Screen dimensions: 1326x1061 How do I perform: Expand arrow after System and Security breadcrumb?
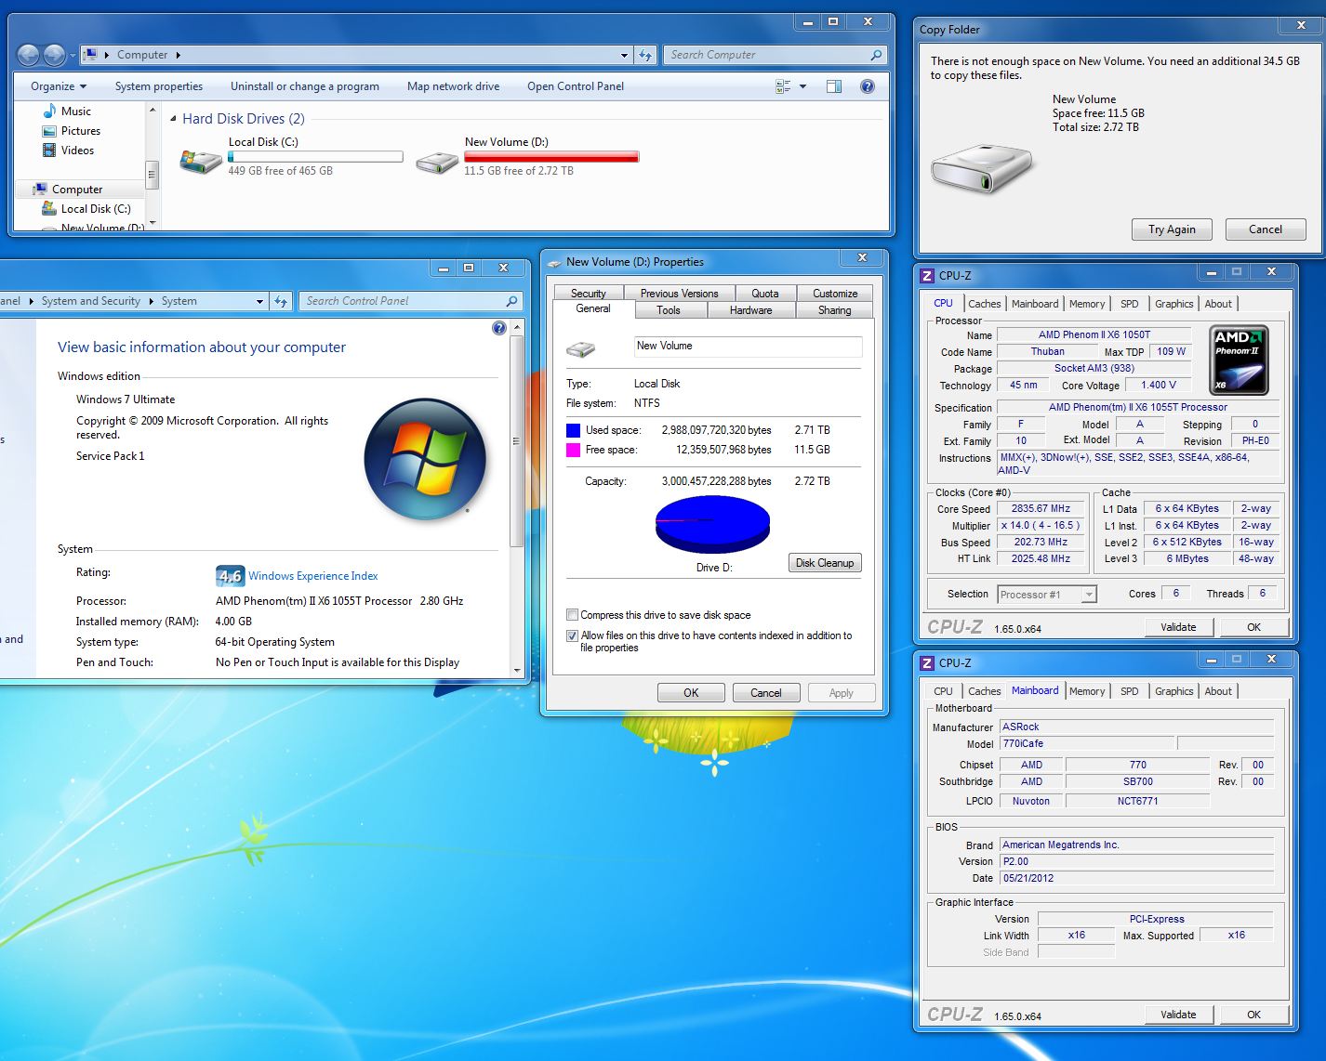[x=151, y=301]
